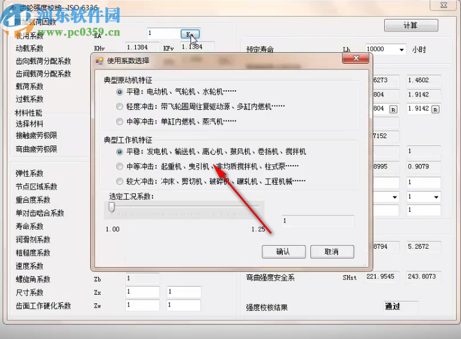Click the value 5.2672
Image resolution: width=461 pixels, height=339 pixels.
[x=424, y=246]
